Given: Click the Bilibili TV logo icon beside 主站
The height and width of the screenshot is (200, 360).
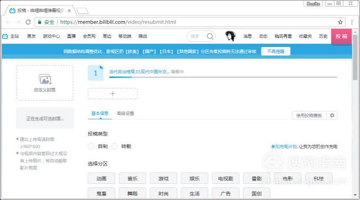Looking at the screenshot, I should point(5,36).
